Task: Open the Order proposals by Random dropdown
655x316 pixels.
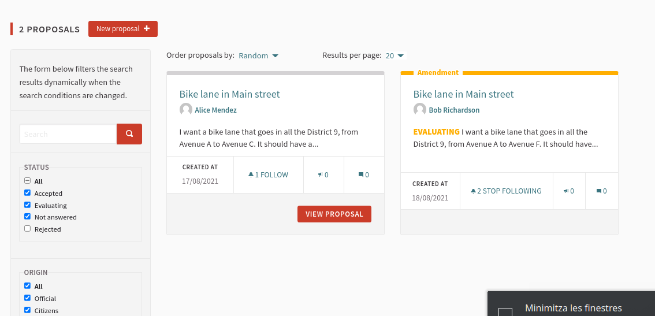Action: [x=258, y=55]
